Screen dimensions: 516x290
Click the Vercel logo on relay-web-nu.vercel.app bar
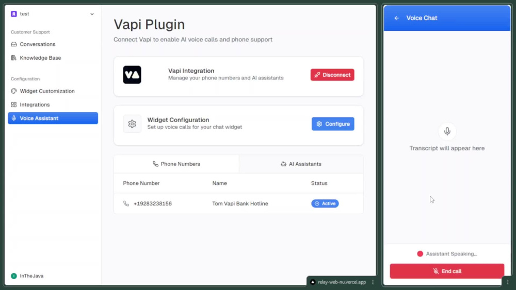pos(313,282)
